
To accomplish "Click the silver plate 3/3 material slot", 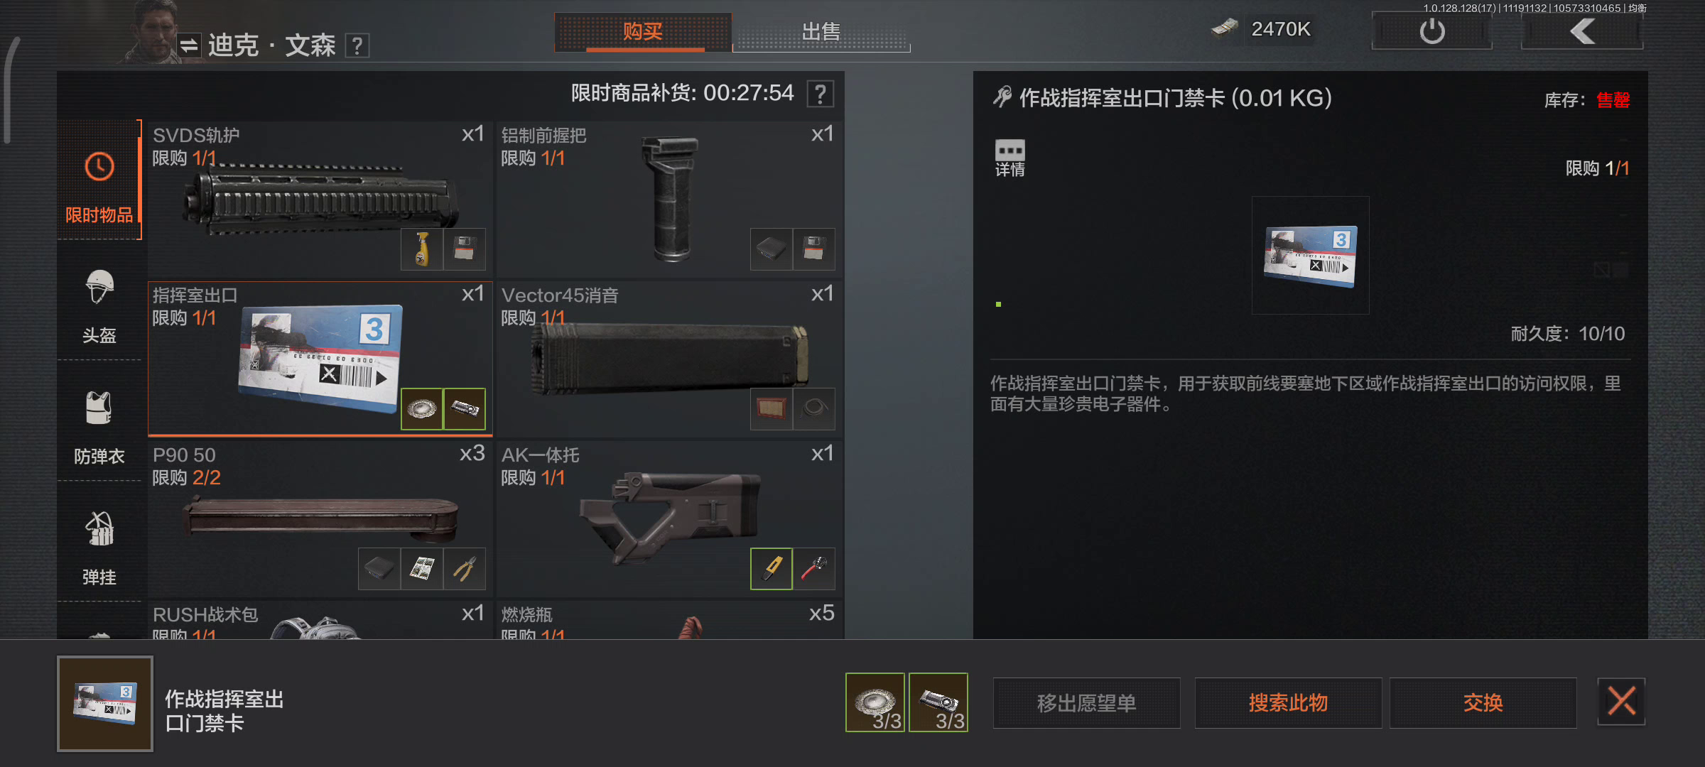I will point(875,702).
